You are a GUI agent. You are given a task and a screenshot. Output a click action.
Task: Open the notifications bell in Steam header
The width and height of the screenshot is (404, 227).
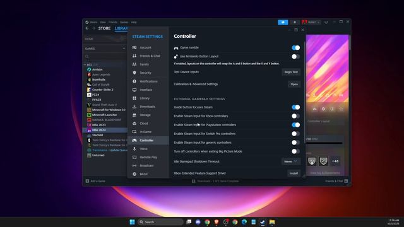295,22
